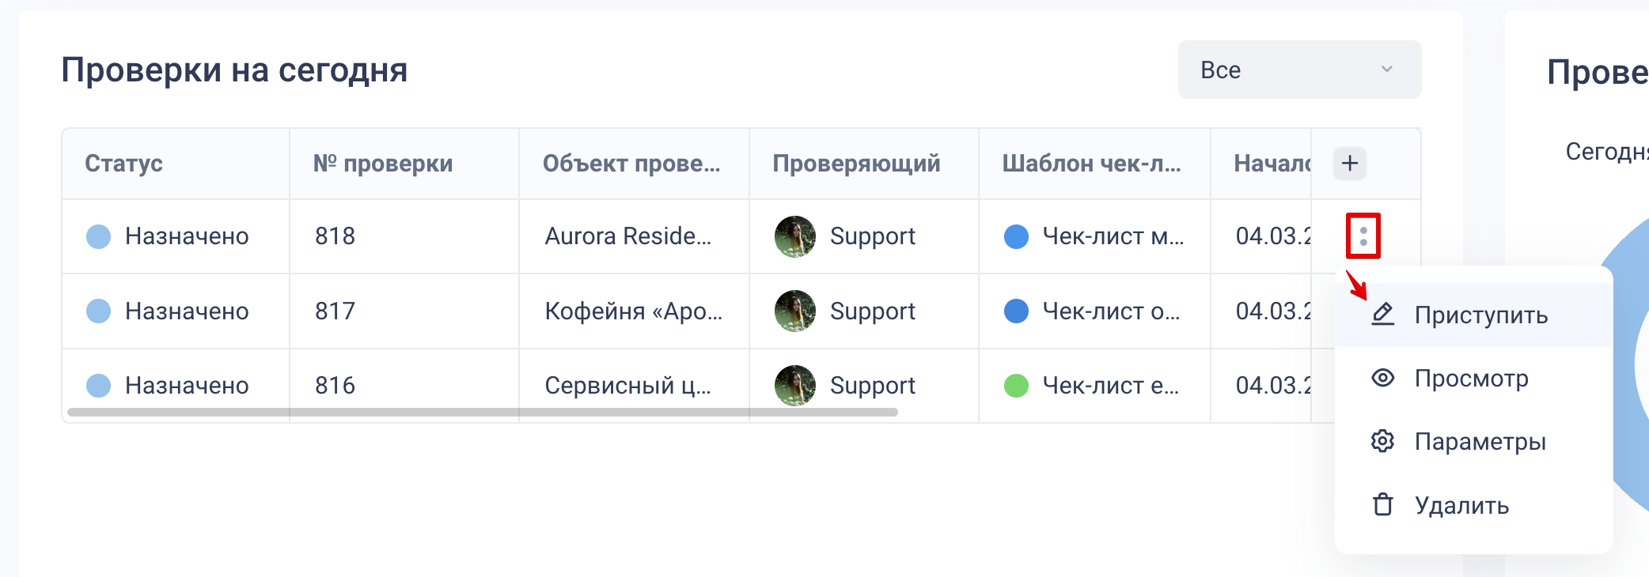Open the Все filter dropdown
Image resolution: width=1649 pixels, height=577 pixels.
click(1298, 70)
